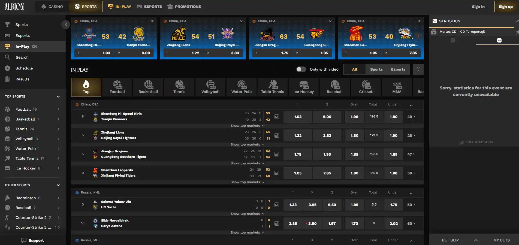Select the MMA live sport icon
This screenshot has height=245, width=519.
click(x=397, y=87)
